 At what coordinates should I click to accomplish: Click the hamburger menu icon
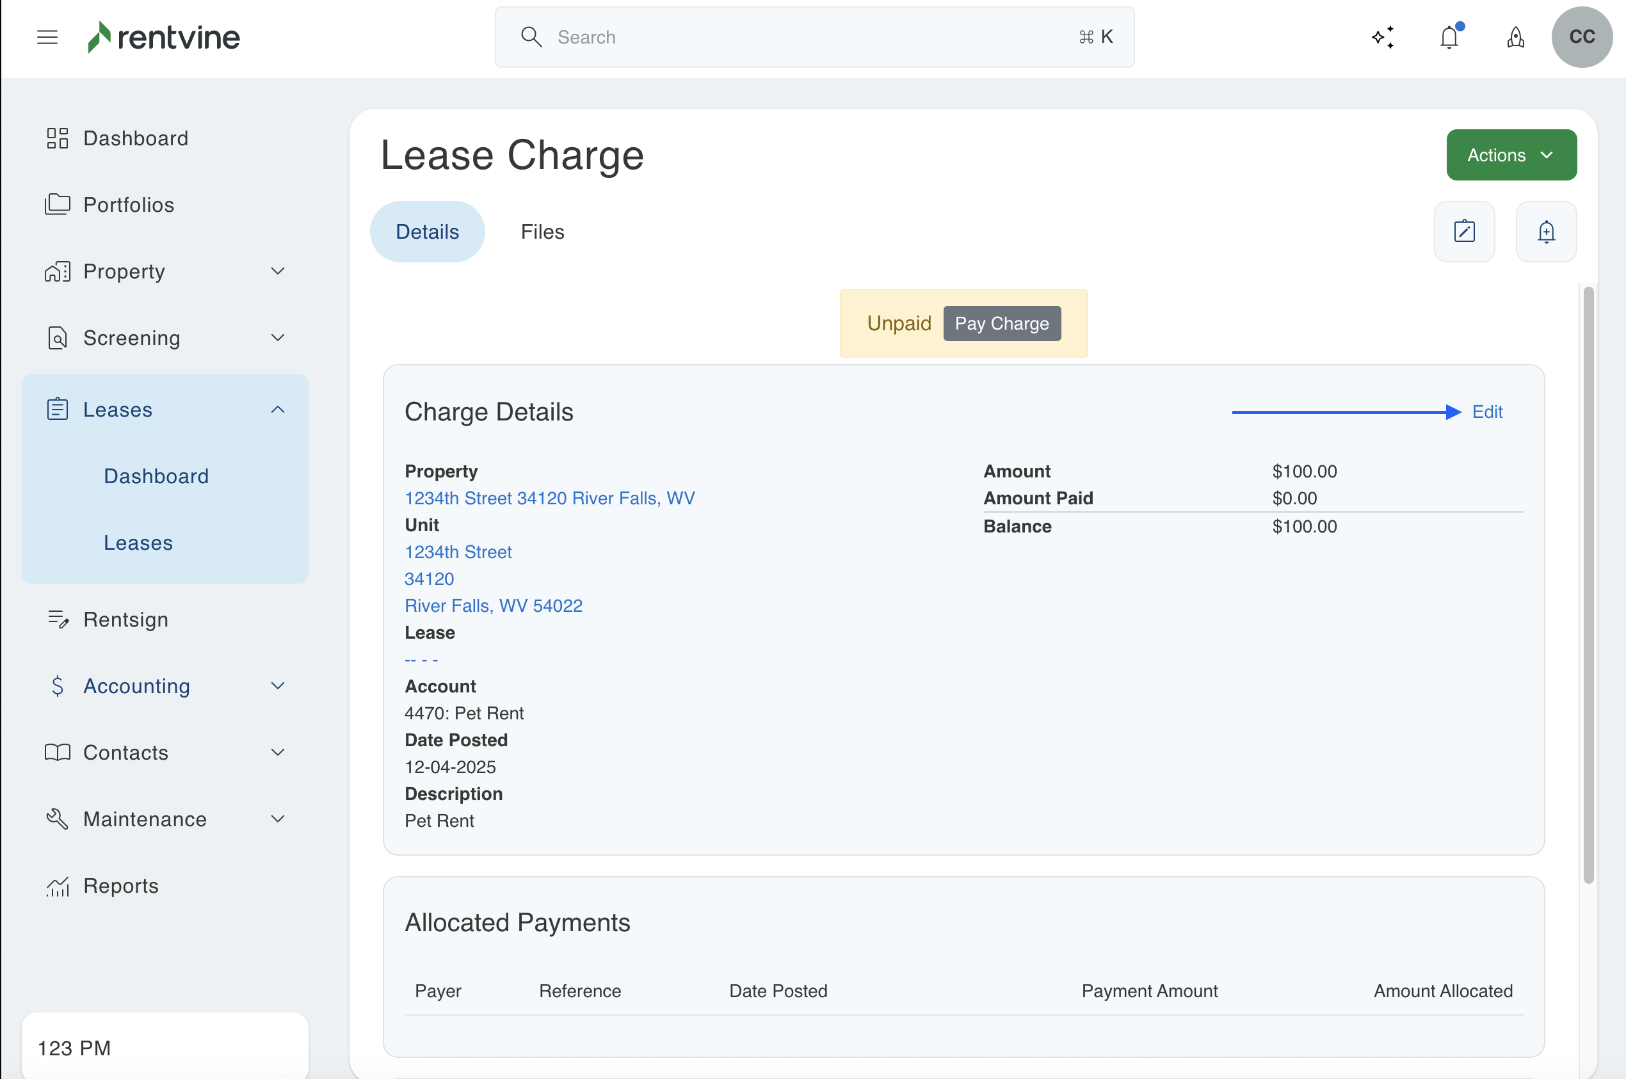pyautogui.click(x=47, y=37)
